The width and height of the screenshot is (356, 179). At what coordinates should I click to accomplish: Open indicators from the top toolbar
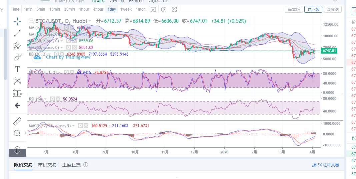[x=153, y=9]
